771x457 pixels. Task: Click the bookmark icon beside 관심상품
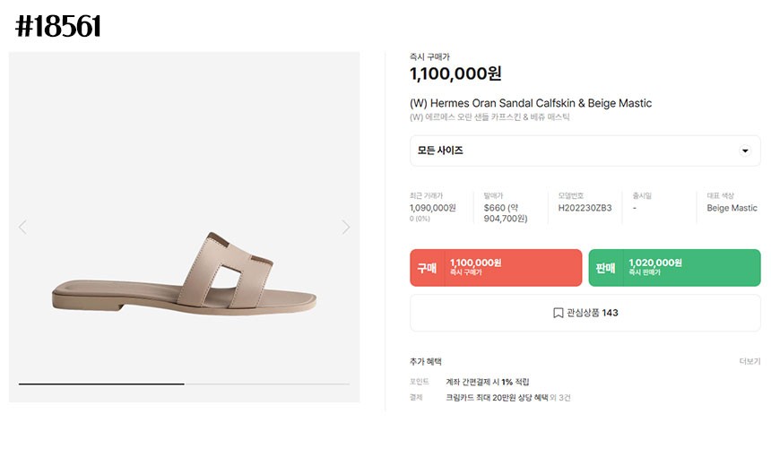click(x=558, y=313)
